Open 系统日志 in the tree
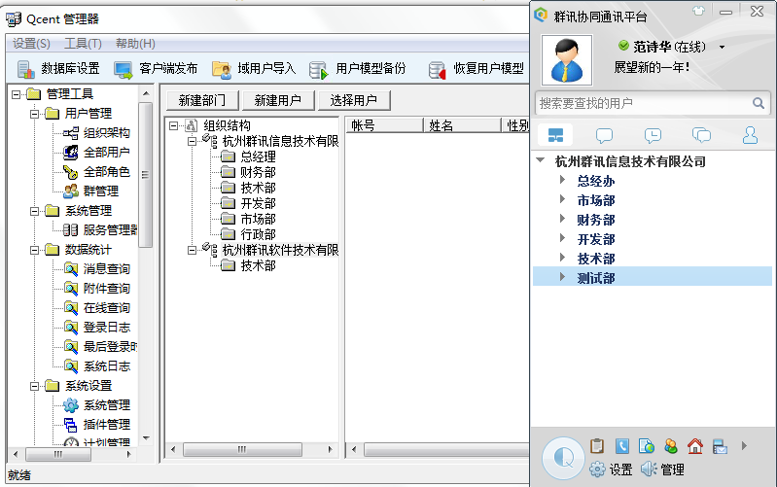This screenshot has height=487, width=777. point(106,366)
